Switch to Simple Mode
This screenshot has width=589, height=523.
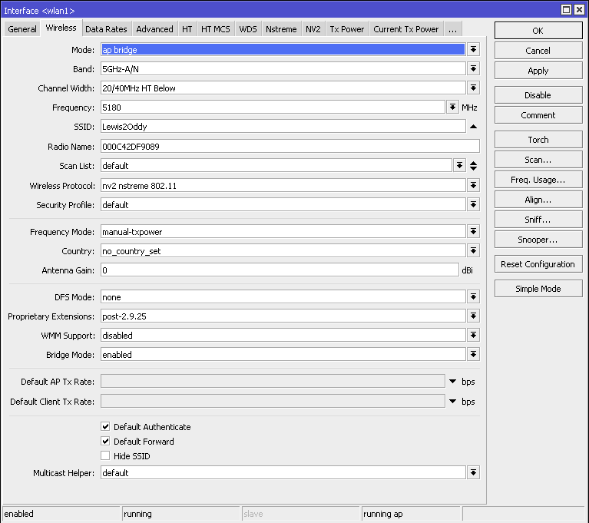pos(538,288)
